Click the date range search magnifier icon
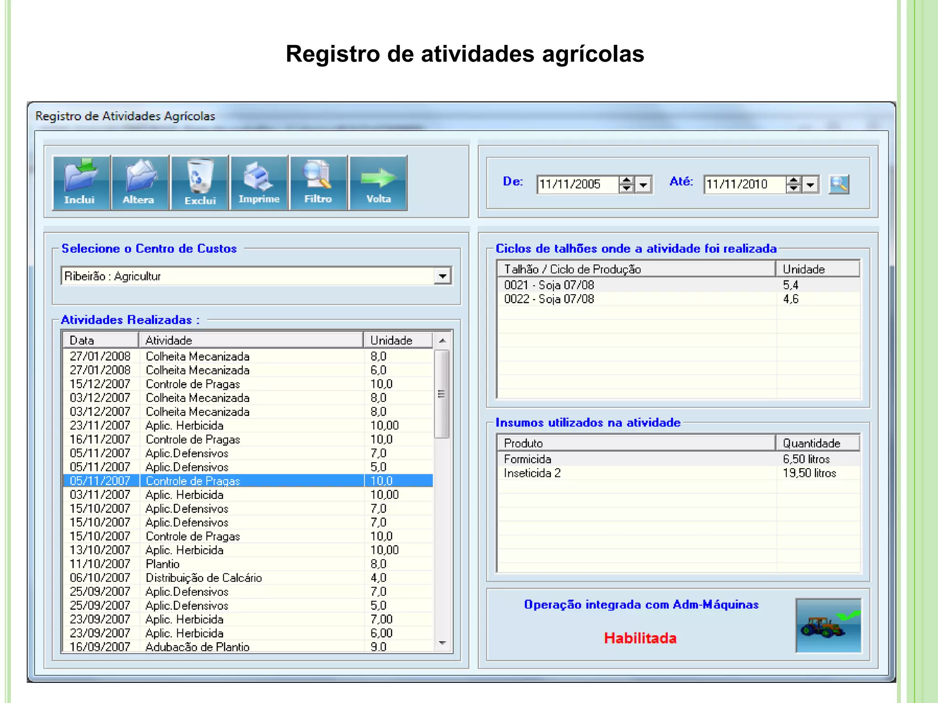The image size is (938, 703). point(839,184)
